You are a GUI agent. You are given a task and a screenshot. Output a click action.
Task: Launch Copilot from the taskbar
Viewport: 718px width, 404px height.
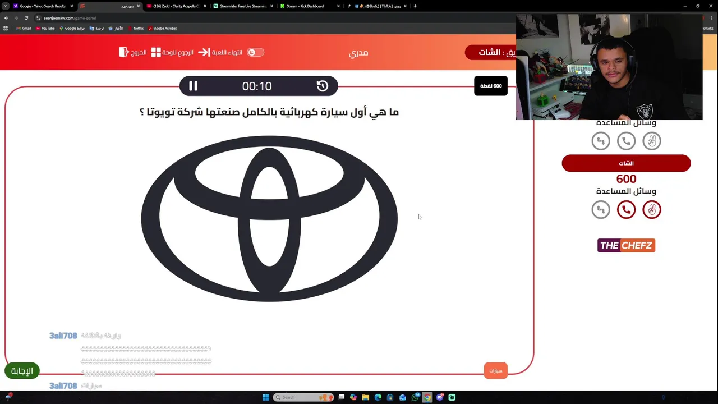[x=353, y=397]
